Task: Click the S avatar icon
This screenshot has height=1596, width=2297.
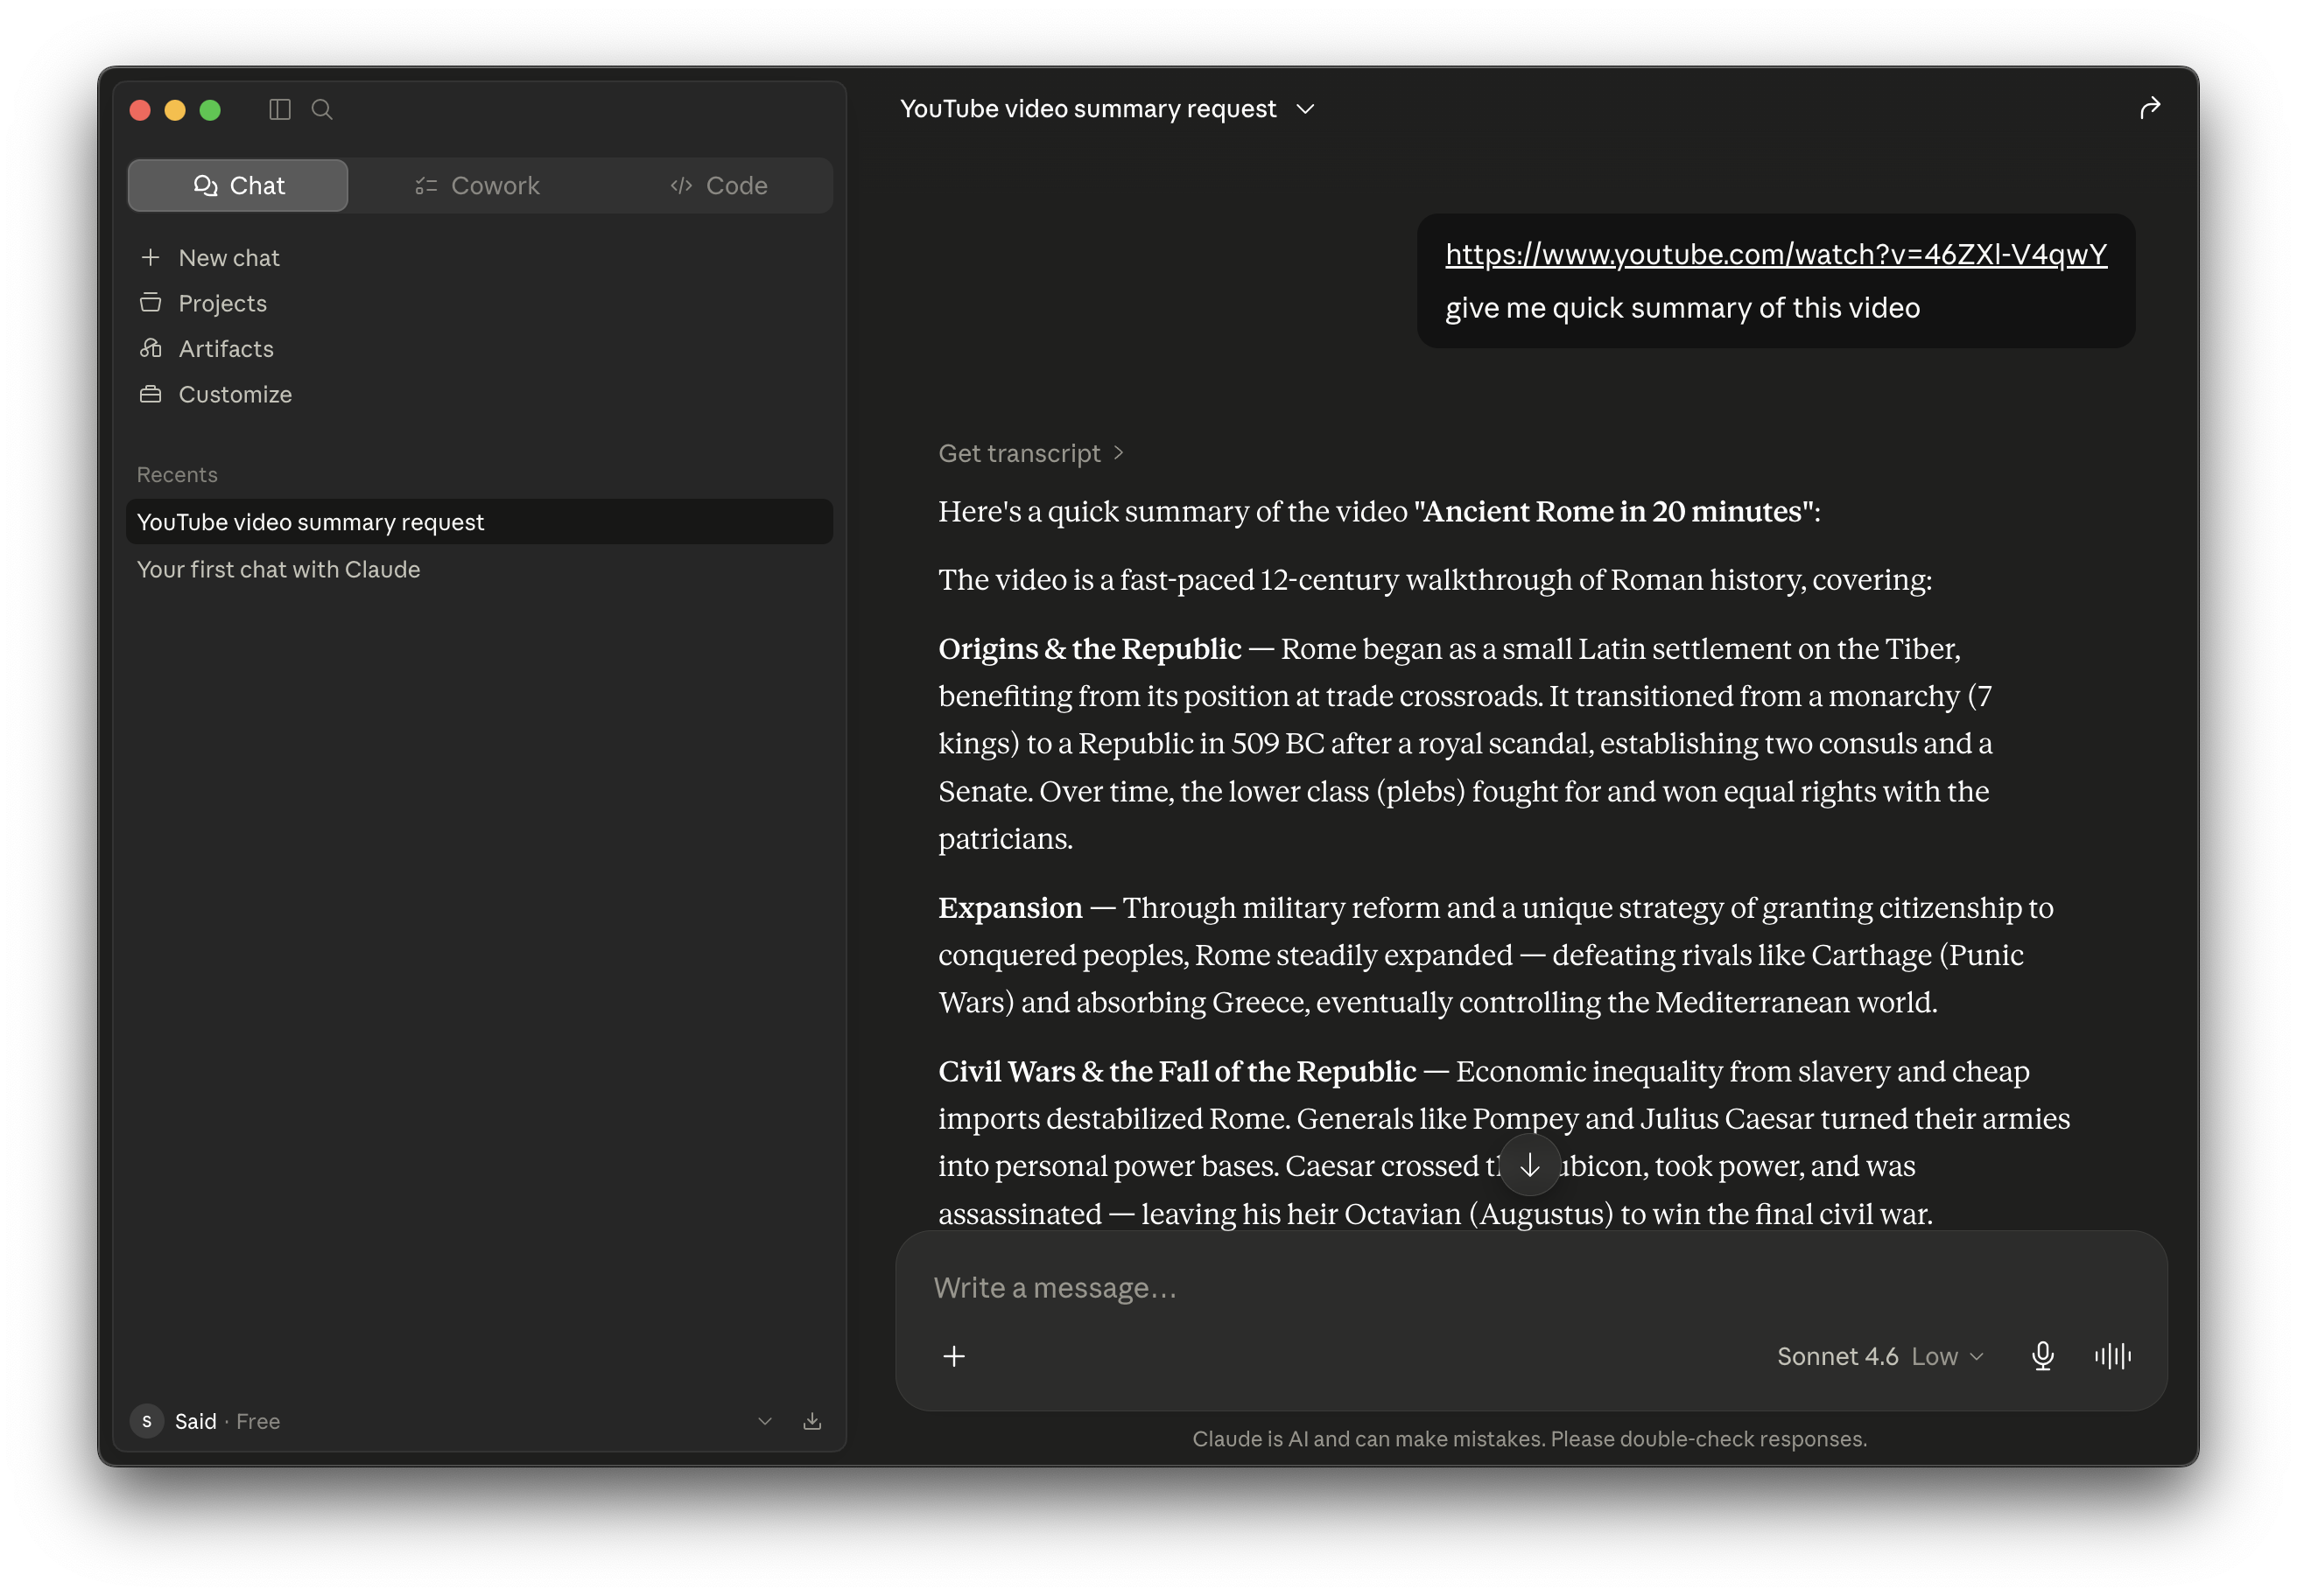Action: (147, 1421)
